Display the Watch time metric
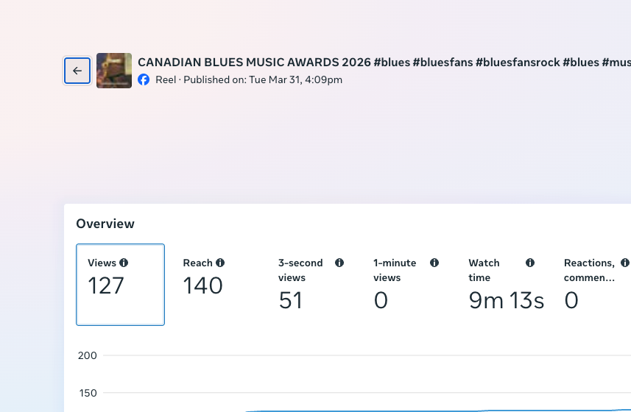This screenshot has width=631, height=412. (501, 285)
